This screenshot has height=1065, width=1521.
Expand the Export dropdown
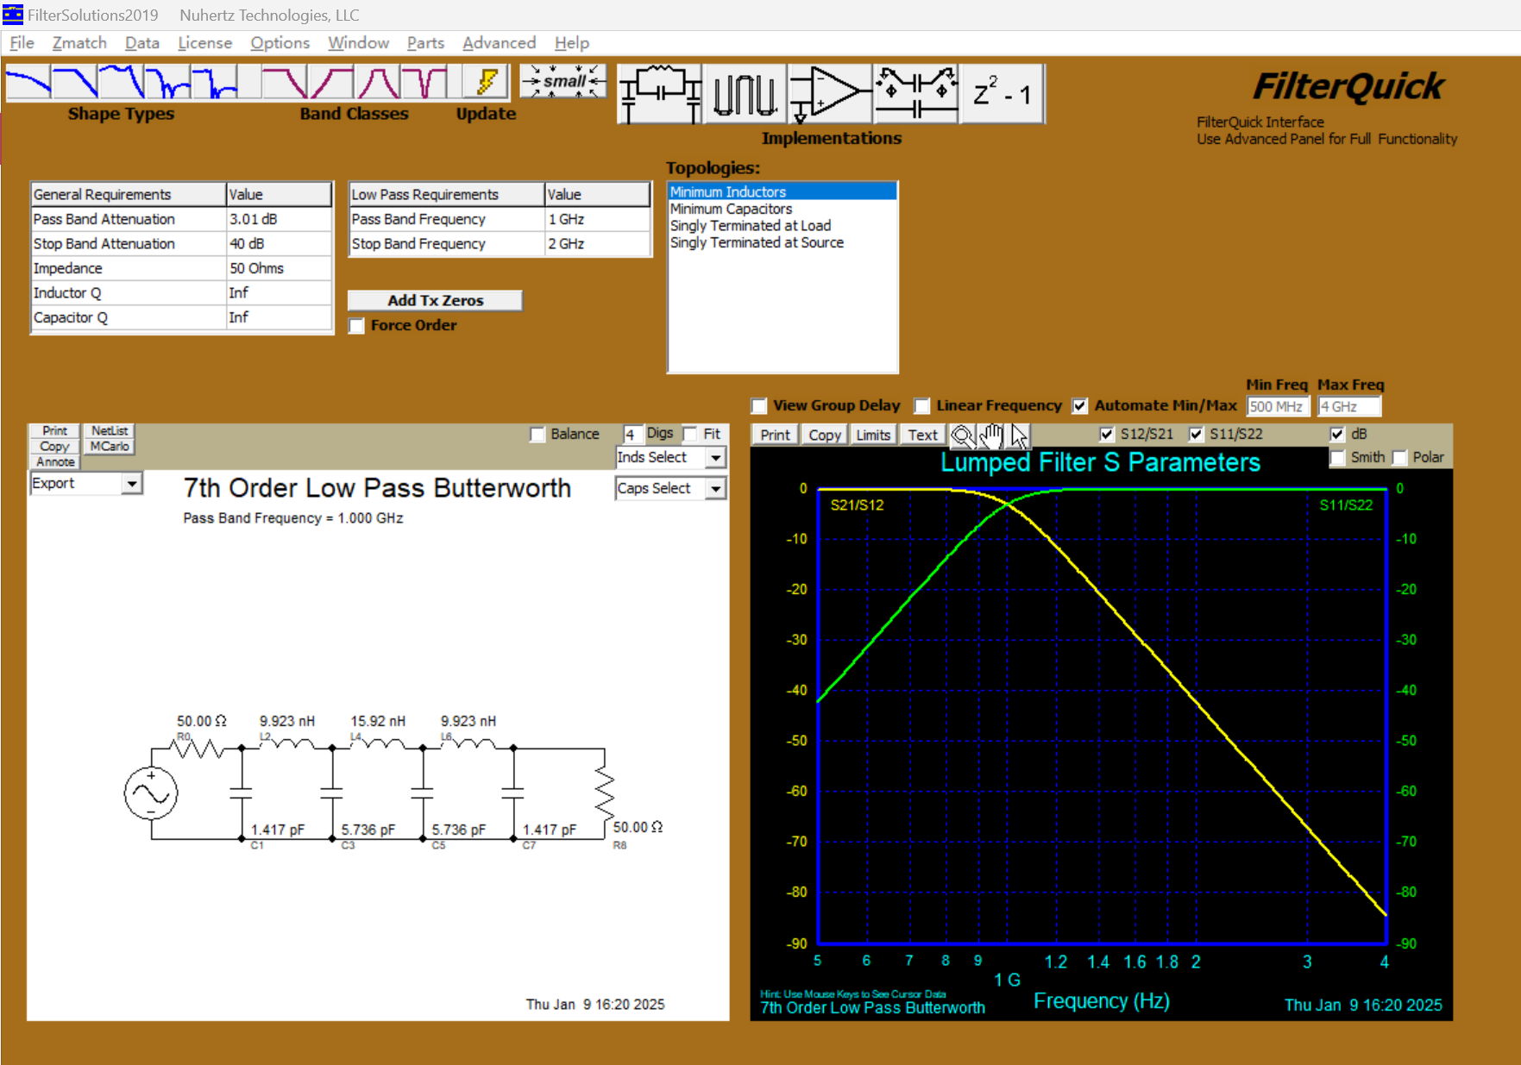[131, 484]
